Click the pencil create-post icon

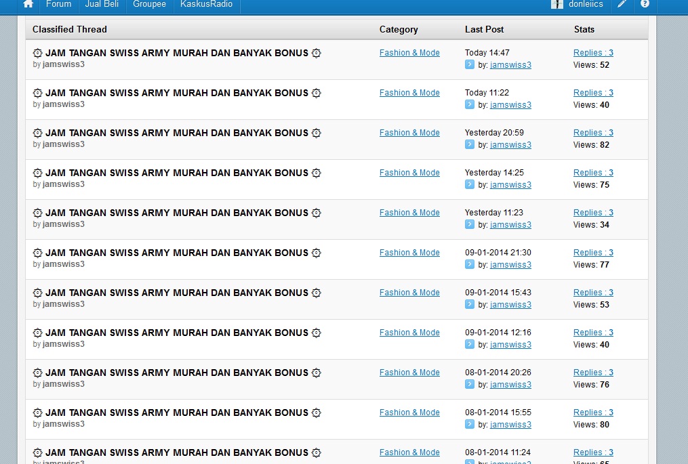pos(622,4)
